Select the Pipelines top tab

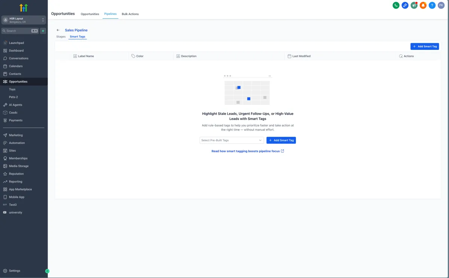click(x=110, y=14)
